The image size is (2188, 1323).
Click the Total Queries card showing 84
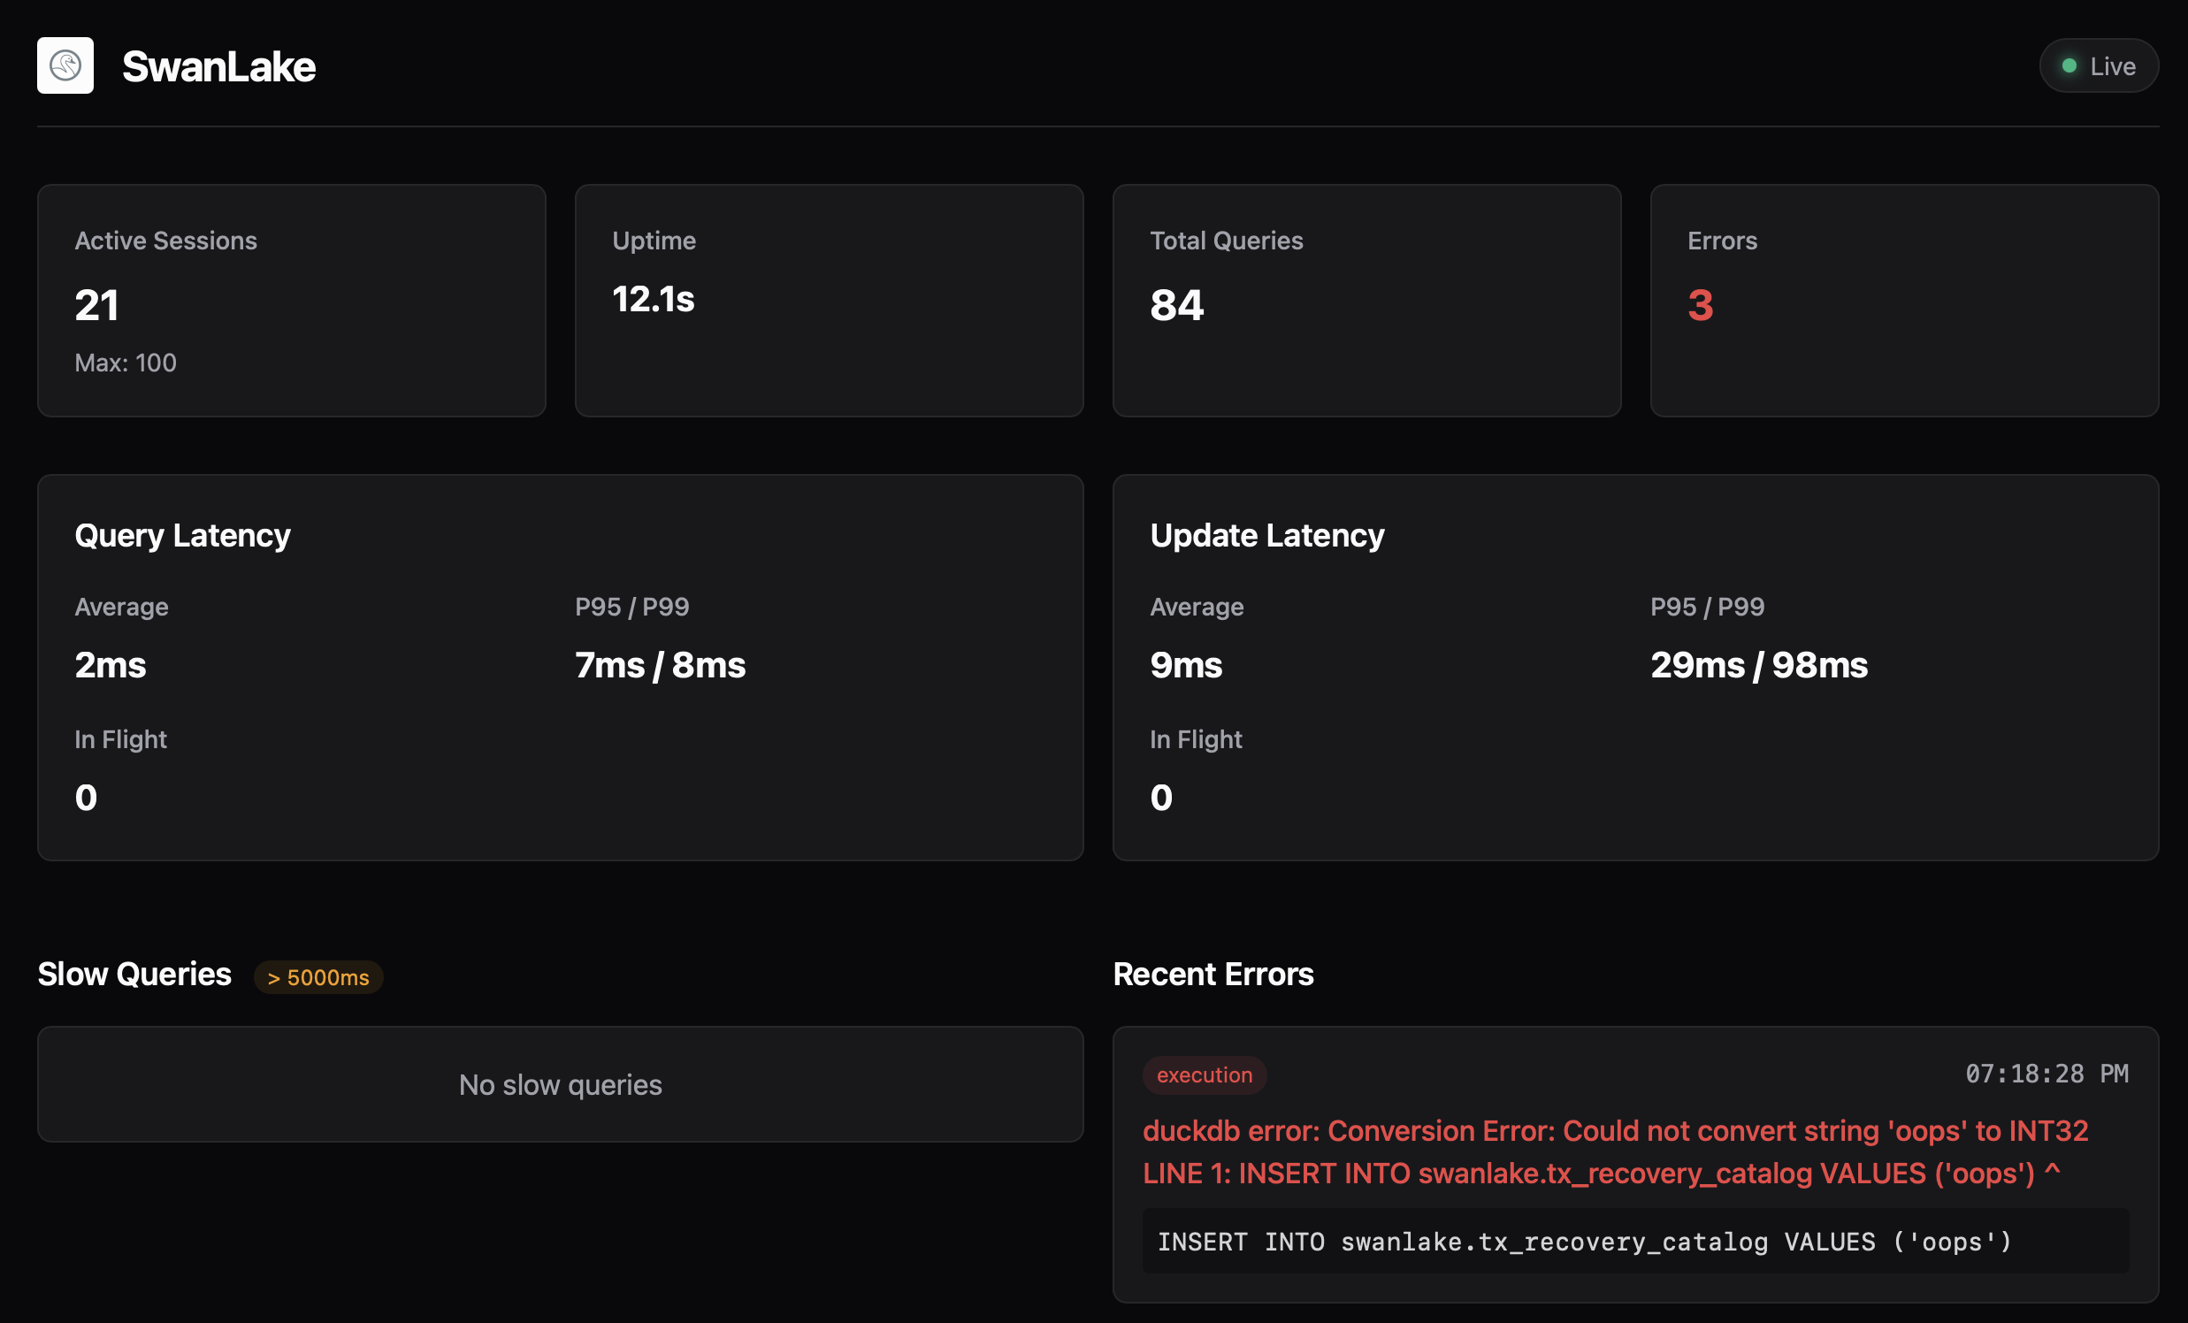tap(1366, 301)
